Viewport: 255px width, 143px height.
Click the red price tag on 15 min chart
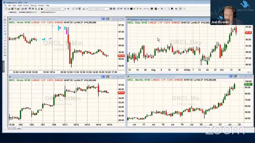[121, 56]
